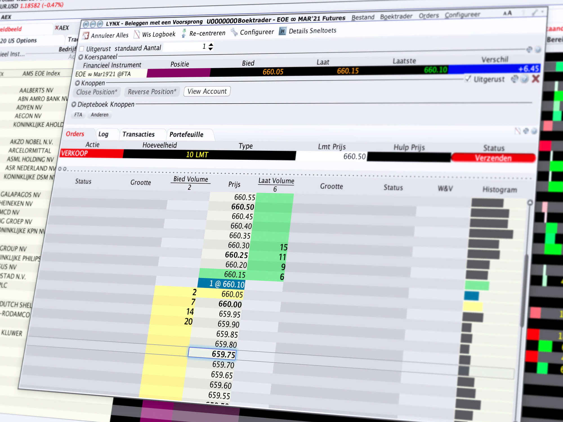The width and height of the screenshot is (563, 422).
Task: Click the View Account button
Action: click(x=207, y=91)
